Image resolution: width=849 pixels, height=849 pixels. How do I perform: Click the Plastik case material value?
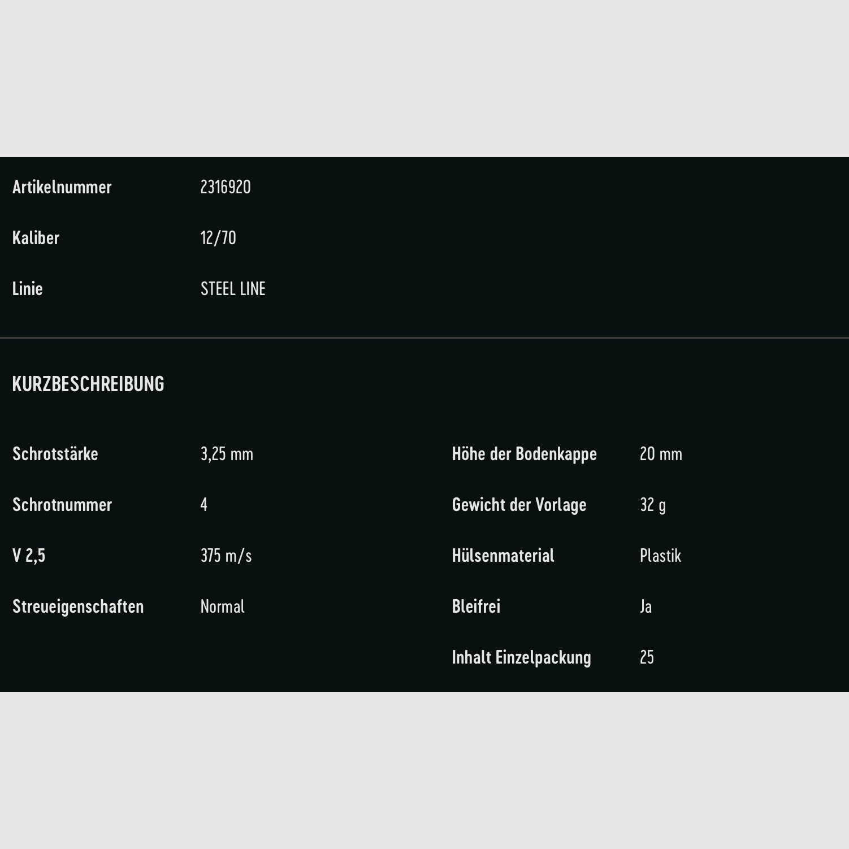[x=660, y=556]
